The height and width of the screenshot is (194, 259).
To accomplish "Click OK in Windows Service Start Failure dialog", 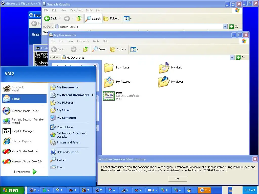I will [178, 179].
